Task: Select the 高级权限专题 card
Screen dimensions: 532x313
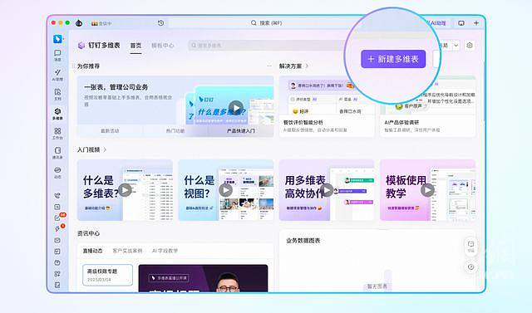Action: point(107,275)
